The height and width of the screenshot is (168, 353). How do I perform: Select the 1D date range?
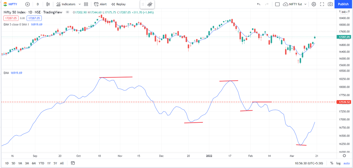7,163
